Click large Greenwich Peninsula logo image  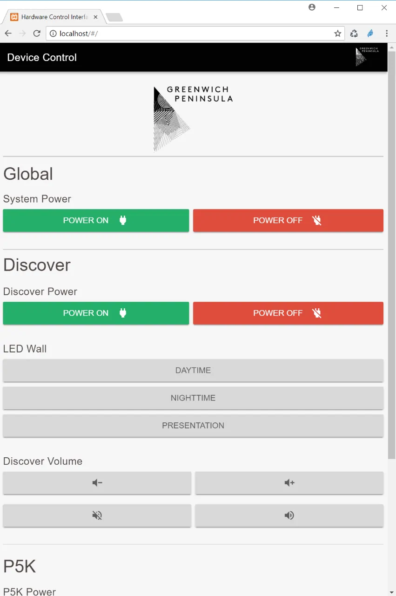click(193, 119)
